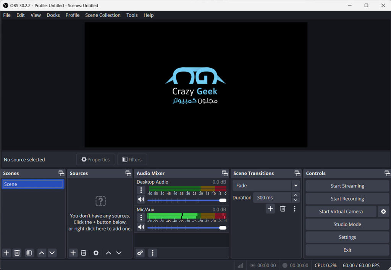
Task: Increase transition duration with the up stepper
Action: [x=296, y=195]
